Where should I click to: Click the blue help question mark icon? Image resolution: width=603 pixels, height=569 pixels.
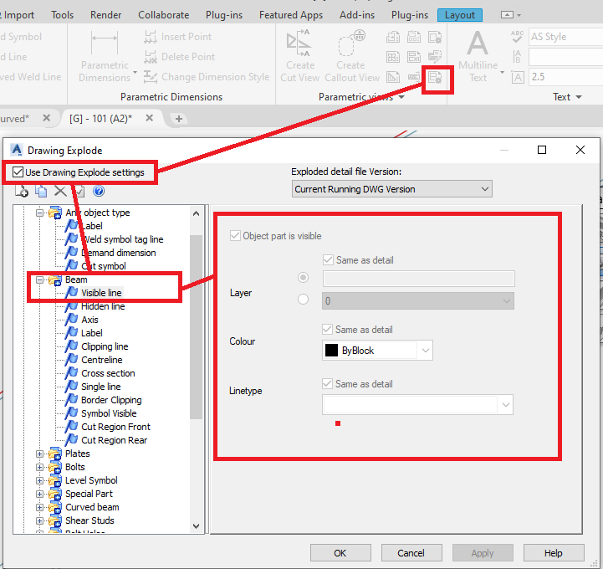pyautogui.click(x=99, y=192)
